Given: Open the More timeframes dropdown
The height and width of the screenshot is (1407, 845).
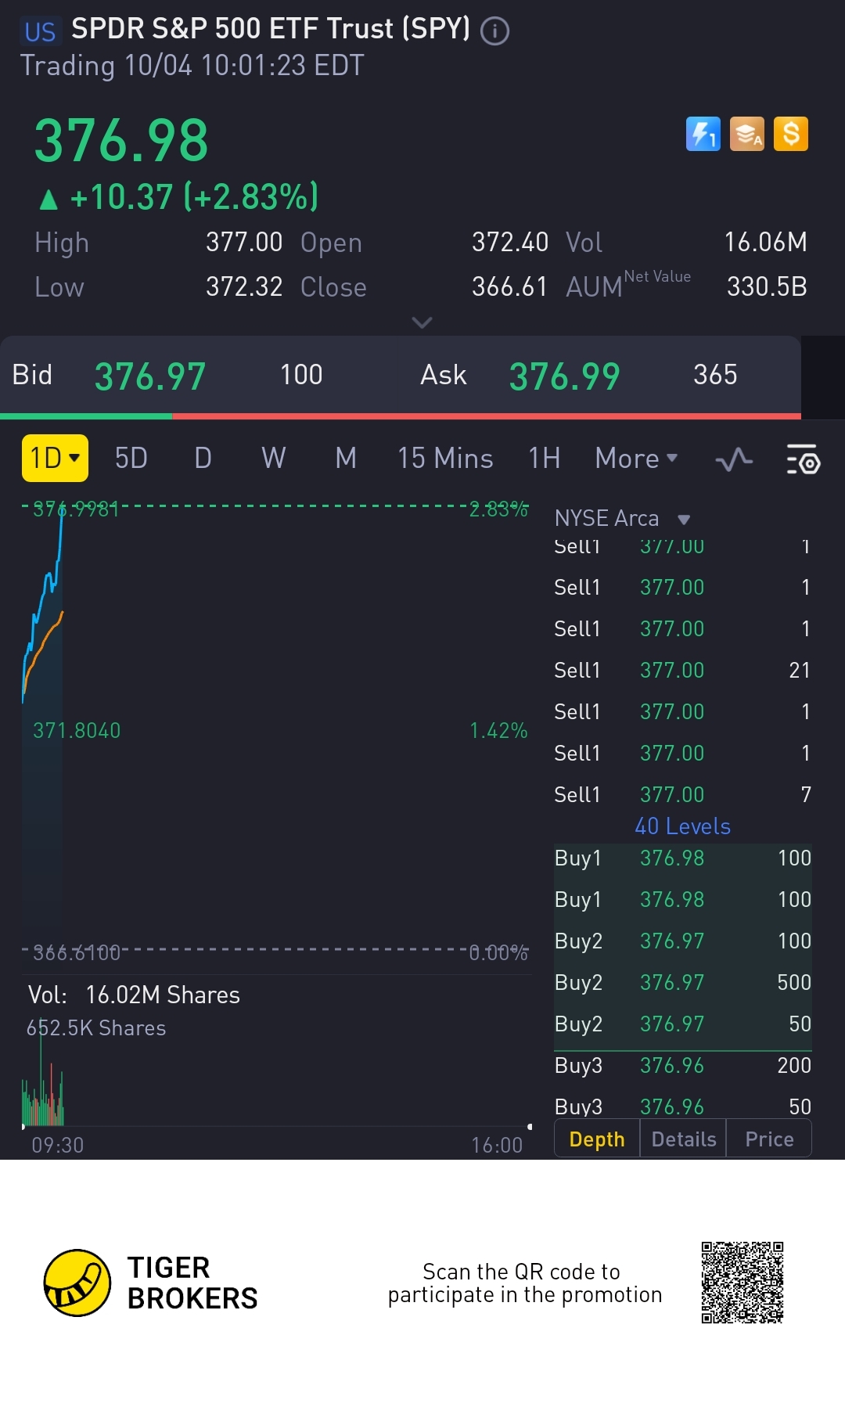Looking at the screenshot, I should [636, 459].
